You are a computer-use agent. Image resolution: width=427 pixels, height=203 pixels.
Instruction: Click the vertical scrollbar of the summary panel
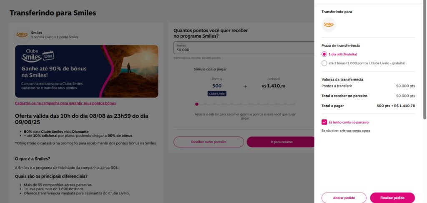coord(424,58)
